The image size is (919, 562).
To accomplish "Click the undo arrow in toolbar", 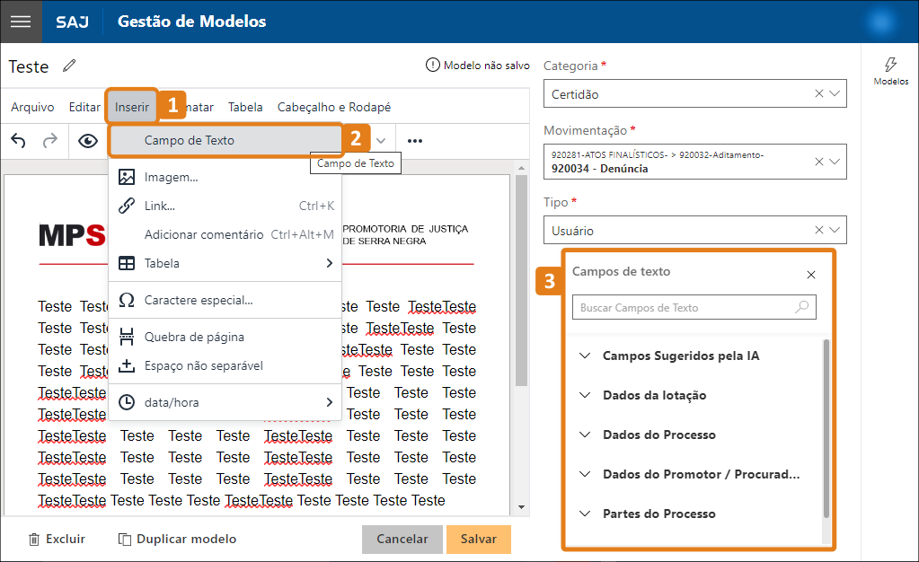I will click(x=19, y=140).
